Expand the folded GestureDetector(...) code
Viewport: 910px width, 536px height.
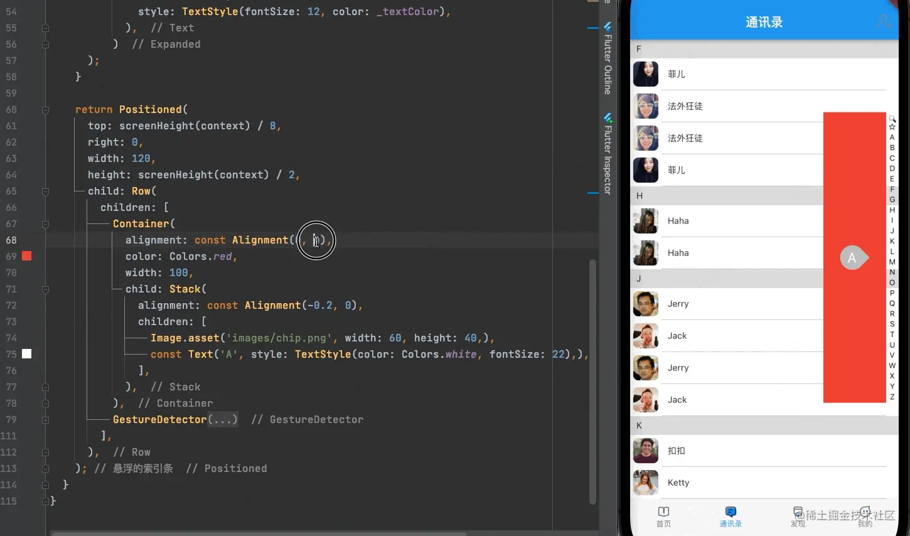pos(222,419)
